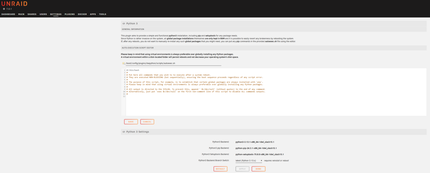Click the line starting 'Alternatively, just put'

pos(196,91)
